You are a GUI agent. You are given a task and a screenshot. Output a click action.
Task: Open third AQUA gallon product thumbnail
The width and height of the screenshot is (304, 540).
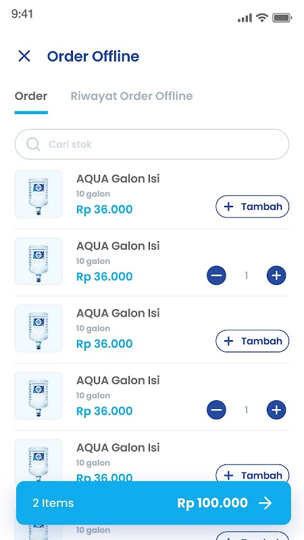pyautogui.click(x=39, y=328)
